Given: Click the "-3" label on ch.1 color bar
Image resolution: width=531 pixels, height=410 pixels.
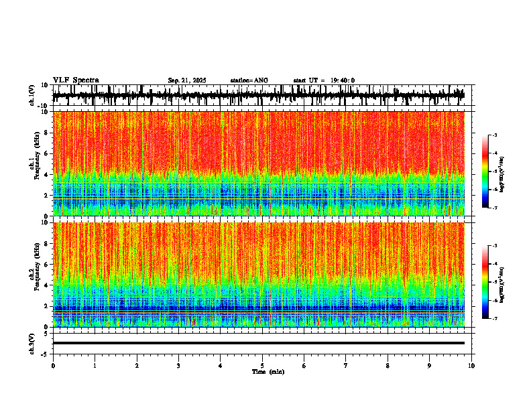Looking at the screenshot, I should pyautogui.click(x=494, y=135).
